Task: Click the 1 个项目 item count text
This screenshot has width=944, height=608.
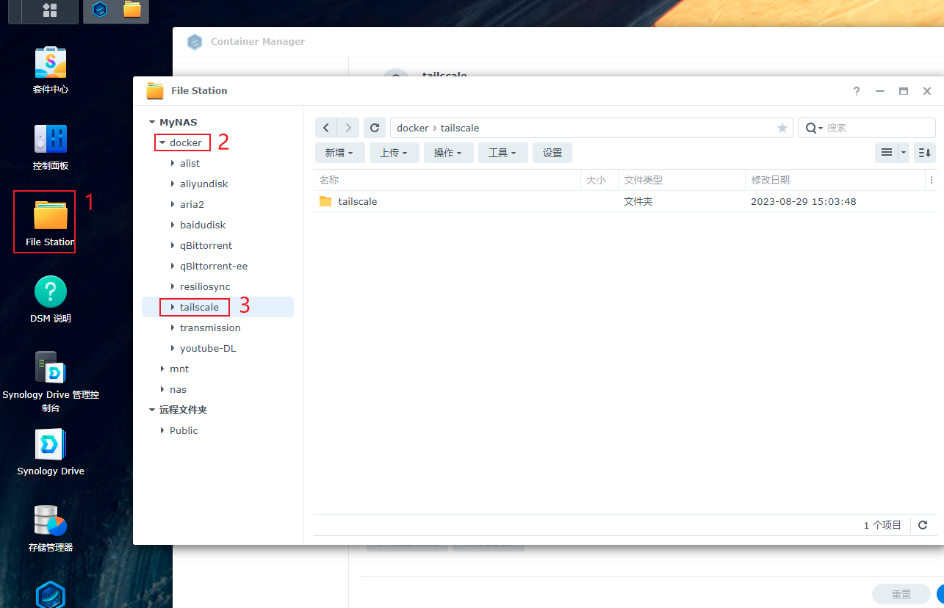Action: 882,525
